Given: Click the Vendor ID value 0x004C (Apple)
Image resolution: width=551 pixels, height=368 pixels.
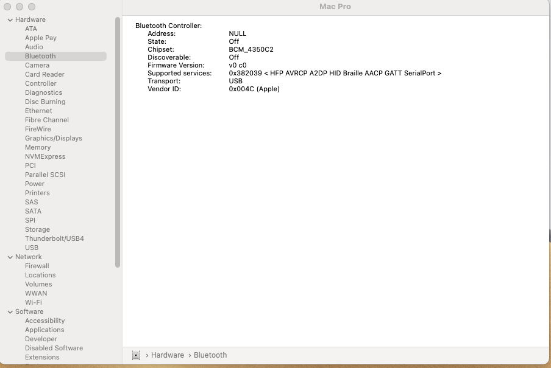Looking at the screenshot, I should click(x=254, y=89).
